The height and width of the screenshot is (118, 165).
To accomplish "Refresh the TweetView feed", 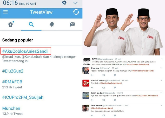I will point(76,12).
